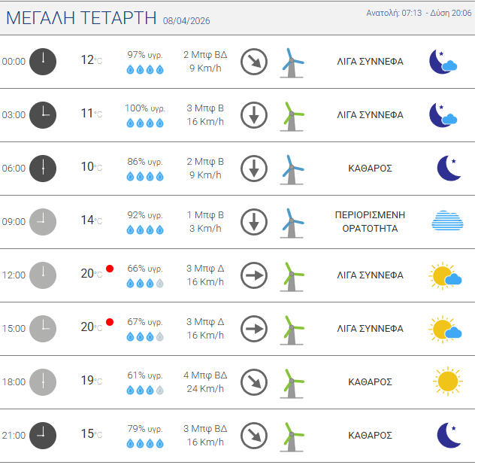Click the windmill icon in the 06:00 row
Viewport: 478px width, 465px height.
click(x=292, y=169)
